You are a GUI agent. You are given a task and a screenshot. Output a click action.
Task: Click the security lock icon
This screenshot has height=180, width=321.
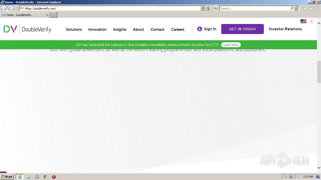pyautogui.click(x=208, y=8)
